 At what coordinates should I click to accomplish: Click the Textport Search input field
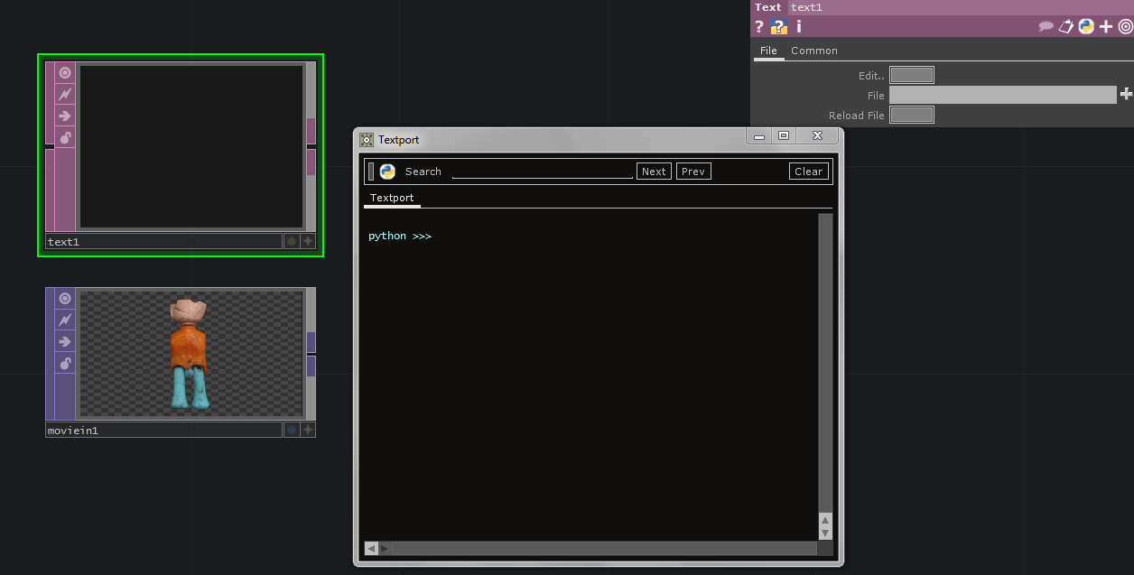pos(542,172)
